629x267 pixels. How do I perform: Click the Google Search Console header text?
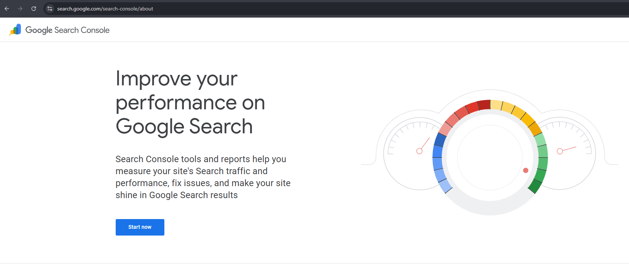[x=67, y=30]
